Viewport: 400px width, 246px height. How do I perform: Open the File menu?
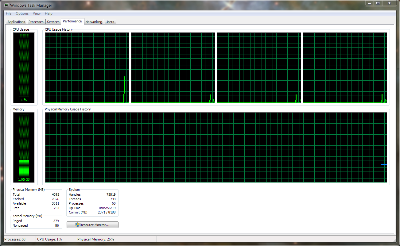(9, 13)
